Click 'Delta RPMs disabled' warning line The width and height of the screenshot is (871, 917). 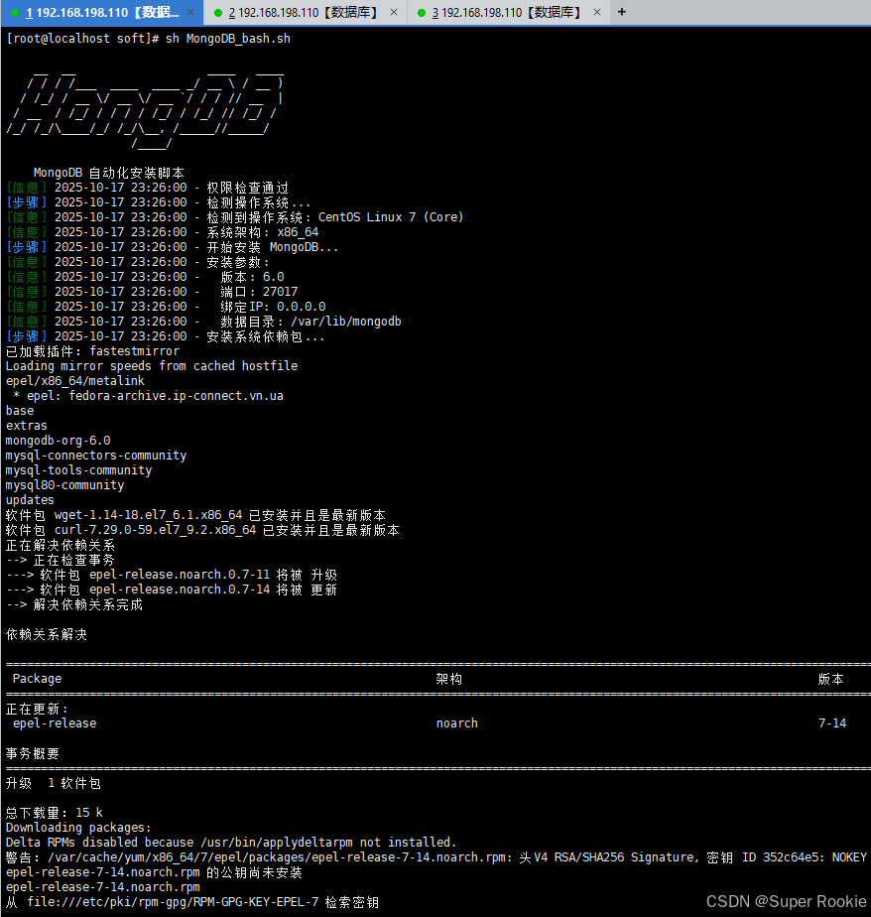pos(231,843)
